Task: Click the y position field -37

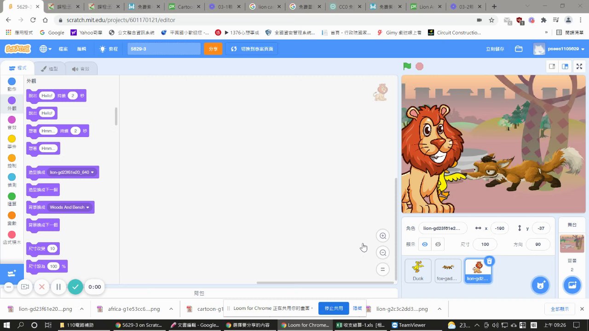Action: [x=541, y=228]
